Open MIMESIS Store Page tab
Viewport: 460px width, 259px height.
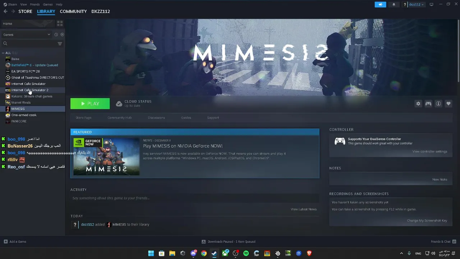[83, 118]
